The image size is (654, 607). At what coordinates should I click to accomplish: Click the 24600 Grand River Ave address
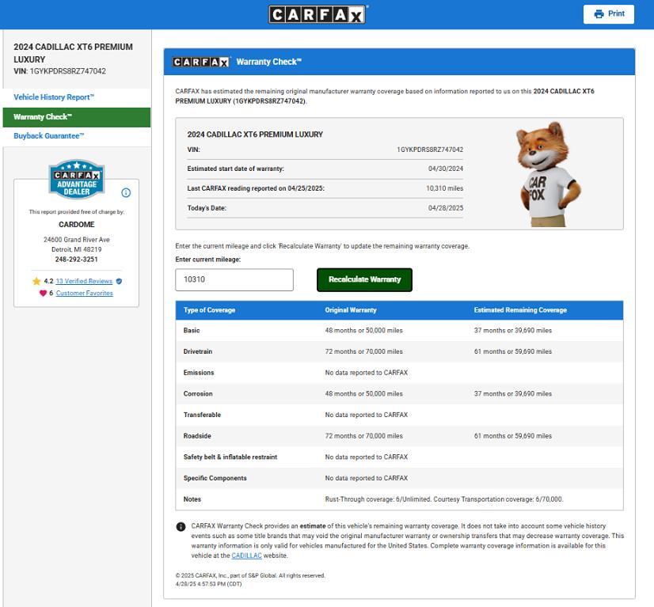(x=77, y=240)
